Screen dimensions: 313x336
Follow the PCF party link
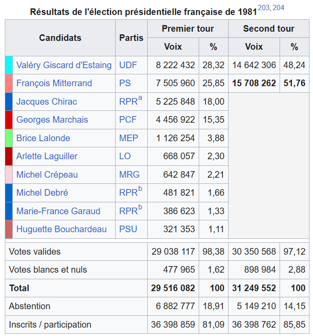128,120
